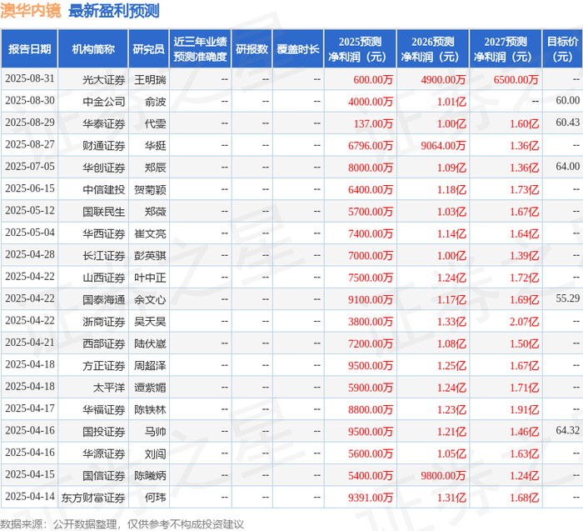Click the 最新盈利预测 heading

[114, 11]
